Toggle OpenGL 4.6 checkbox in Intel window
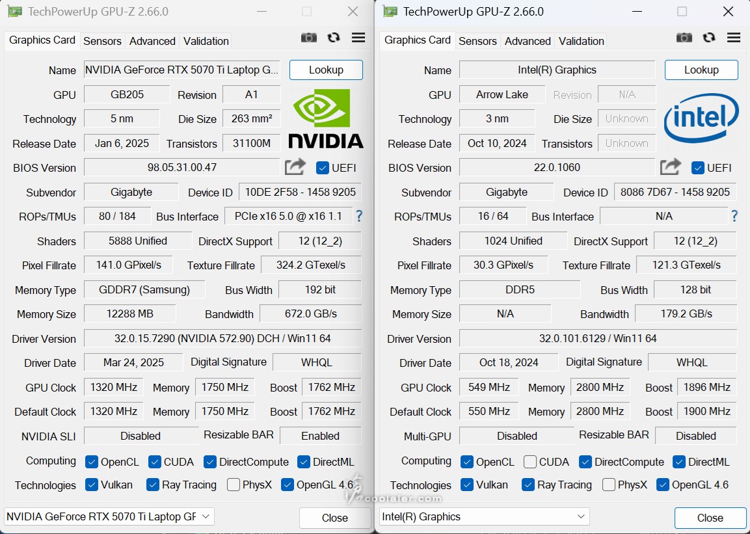The width and height of the screenshot is (750, 534). click(662, 485)
